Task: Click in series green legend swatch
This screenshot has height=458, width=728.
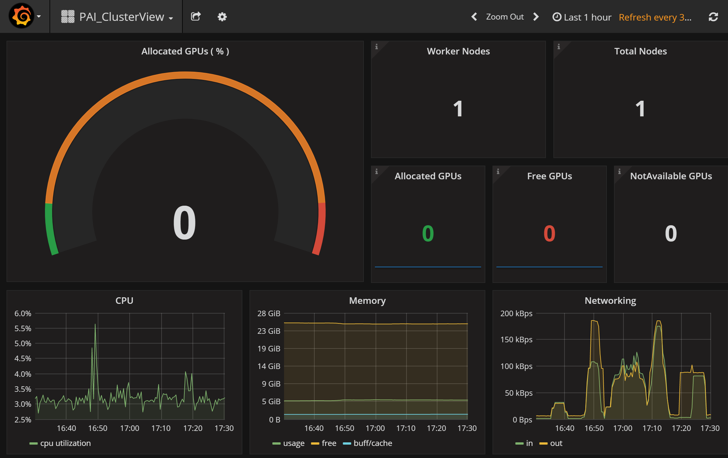Action: coord(519,443)
